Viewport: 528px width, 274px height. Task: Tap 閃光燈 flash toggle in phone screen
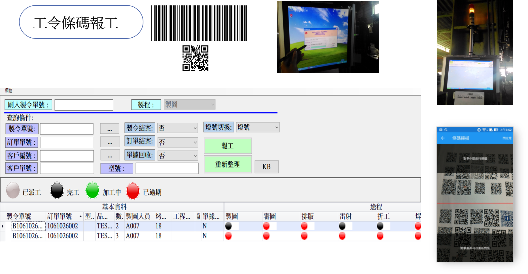click(507, 138)
